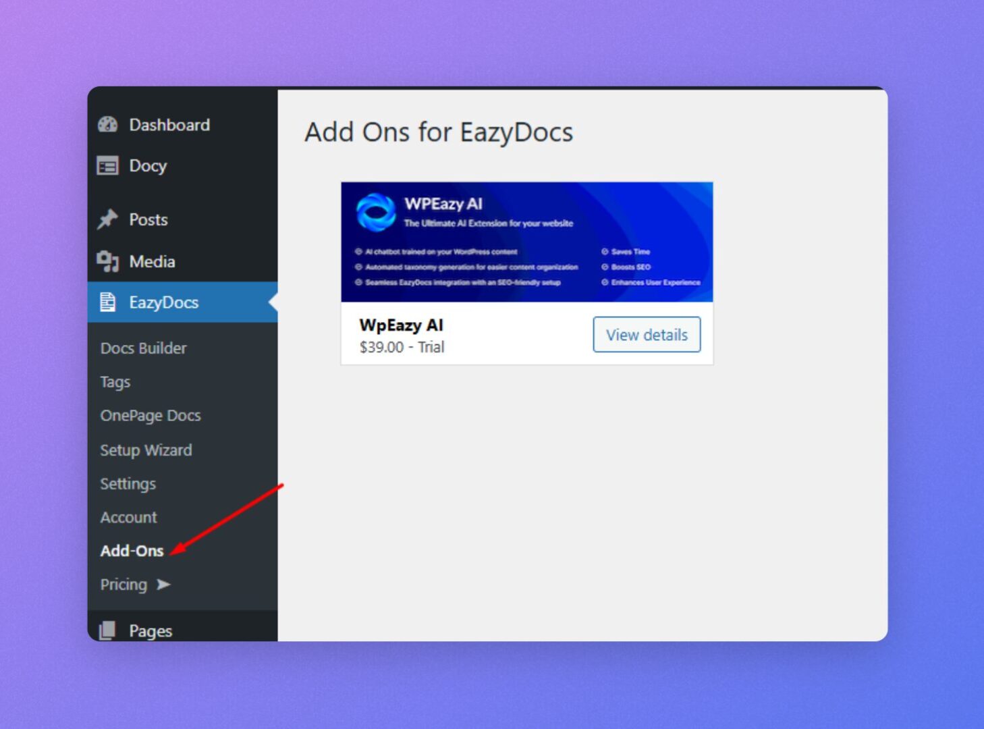Click the WPEazy AI banner image
Screen dimensions: 984x729
[x=527, y=242]
